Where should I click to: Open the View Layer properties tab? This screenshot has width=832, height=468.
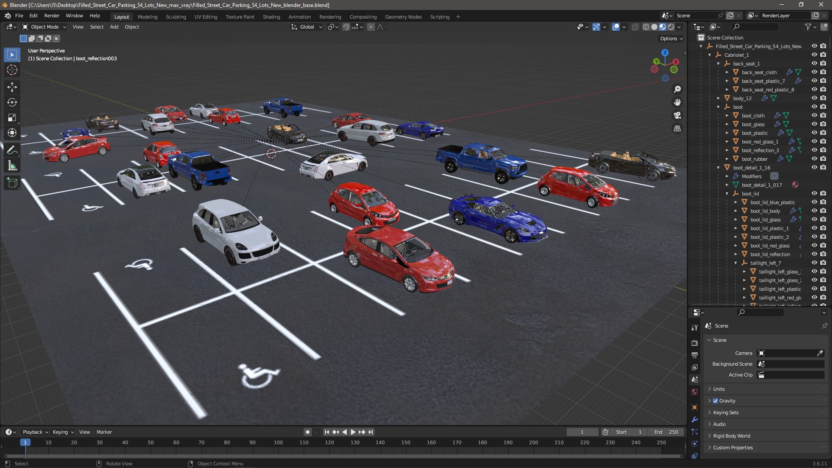(695, 367)
